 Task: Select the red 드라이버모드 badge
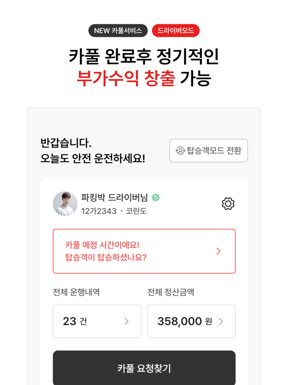pos(176,31)
